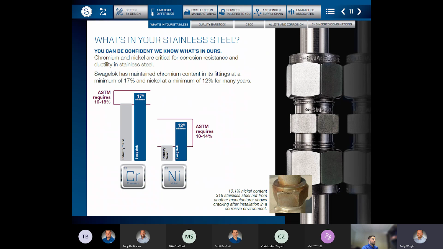Select the Alloys and Corrosion tab
The height and width of the screenshot is (249, 443).
pos(286,24)
